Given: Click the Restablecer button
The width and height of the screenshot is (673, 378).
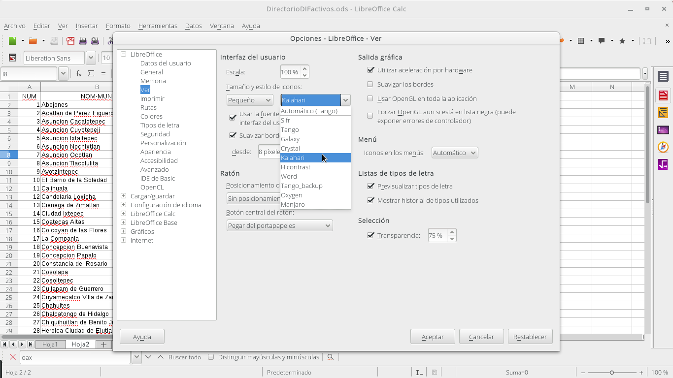Looking at the screenshot, I should tap(530, 337).
